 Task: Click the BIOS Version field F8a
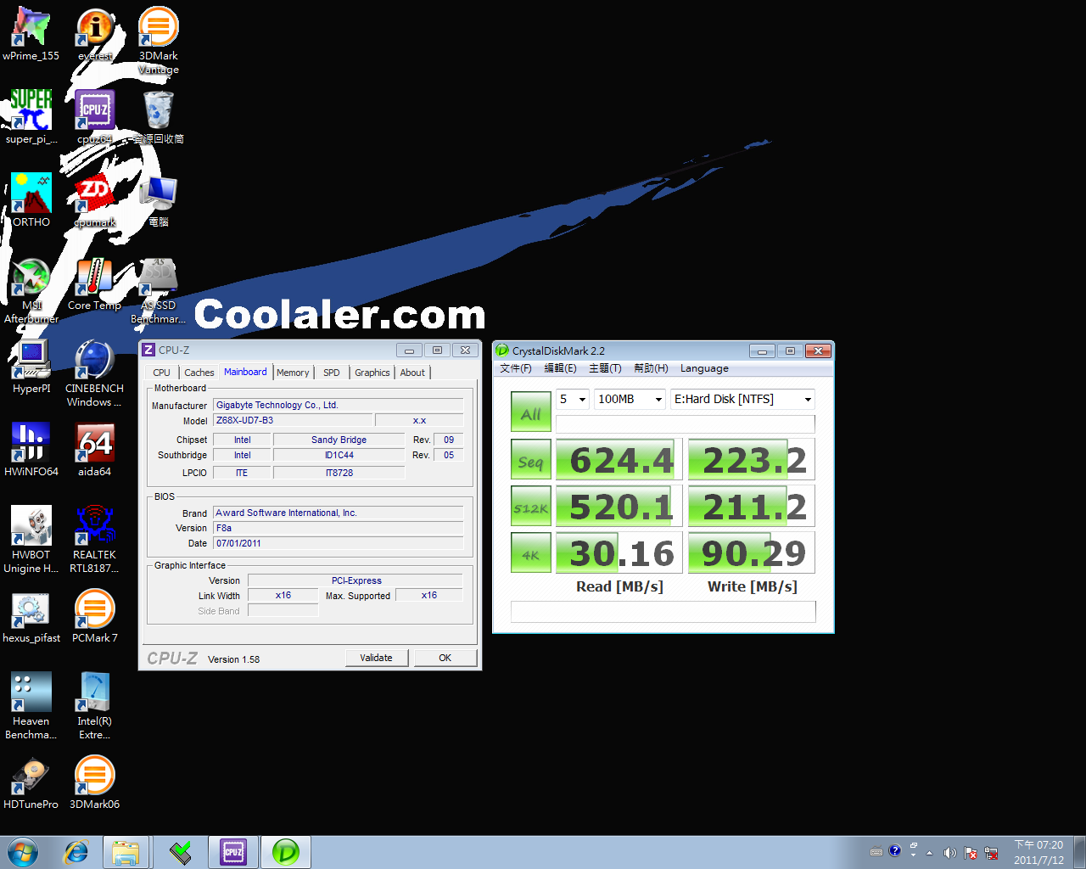(339, 528)
